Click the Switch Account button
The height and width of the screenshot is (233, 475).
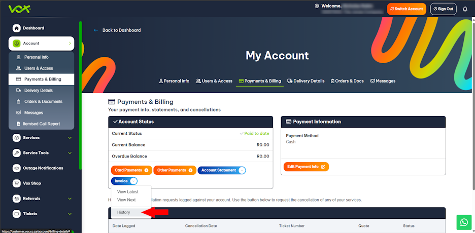pyautogui.click(x=406, y=9)
